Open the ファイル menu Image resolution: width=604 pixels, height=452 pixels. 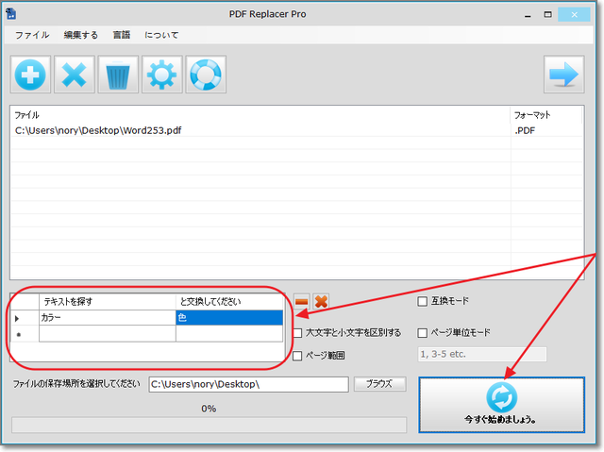coord(32,34)
